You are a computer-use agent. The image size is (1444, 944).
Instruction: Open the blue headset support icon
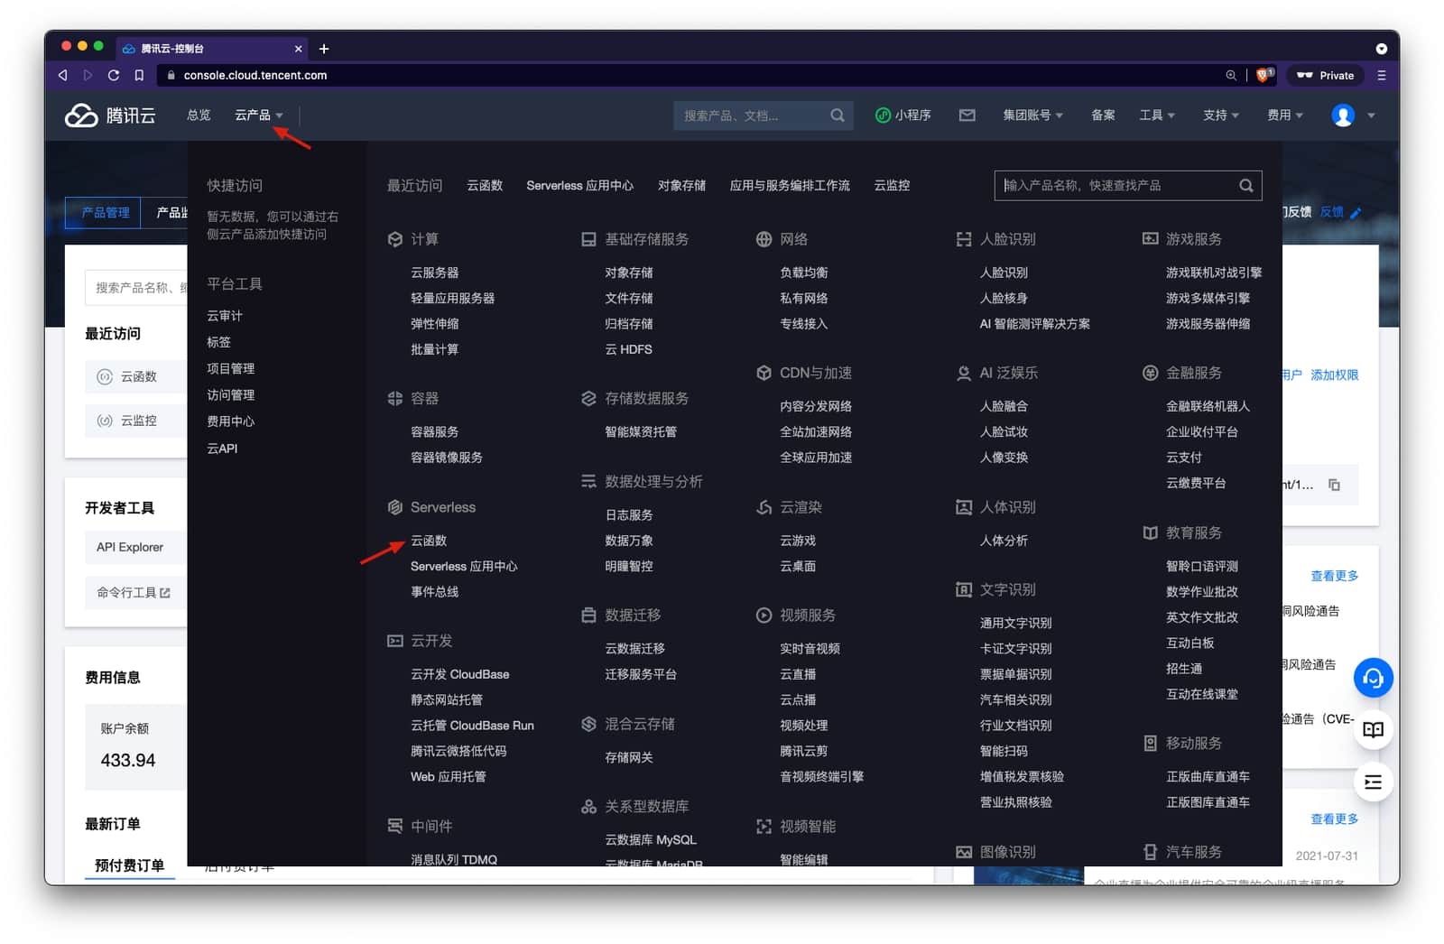coord(1373,677)
